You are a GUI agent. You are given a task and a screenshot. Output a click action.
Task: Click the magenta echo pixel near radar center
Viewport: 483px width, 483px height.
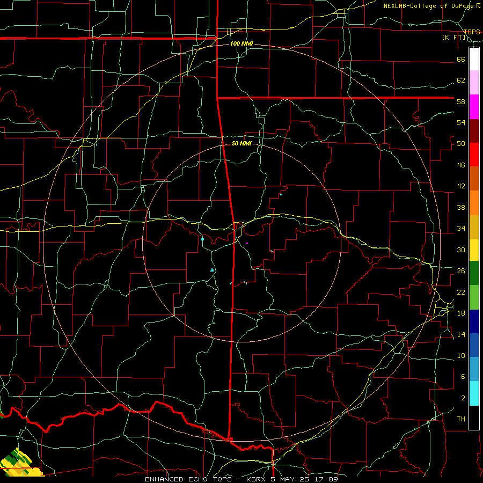(247, 243)
